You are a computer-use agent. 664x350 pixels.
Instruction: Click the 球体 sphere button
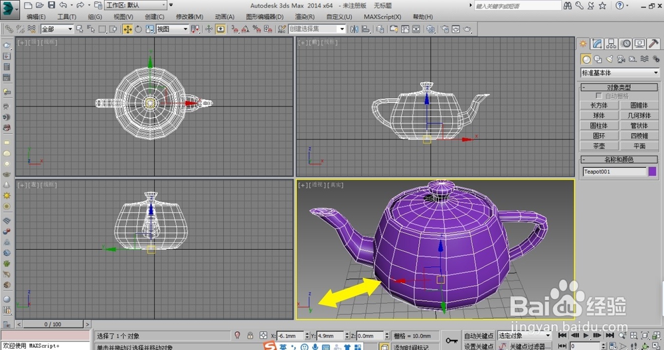click(599, 115)
